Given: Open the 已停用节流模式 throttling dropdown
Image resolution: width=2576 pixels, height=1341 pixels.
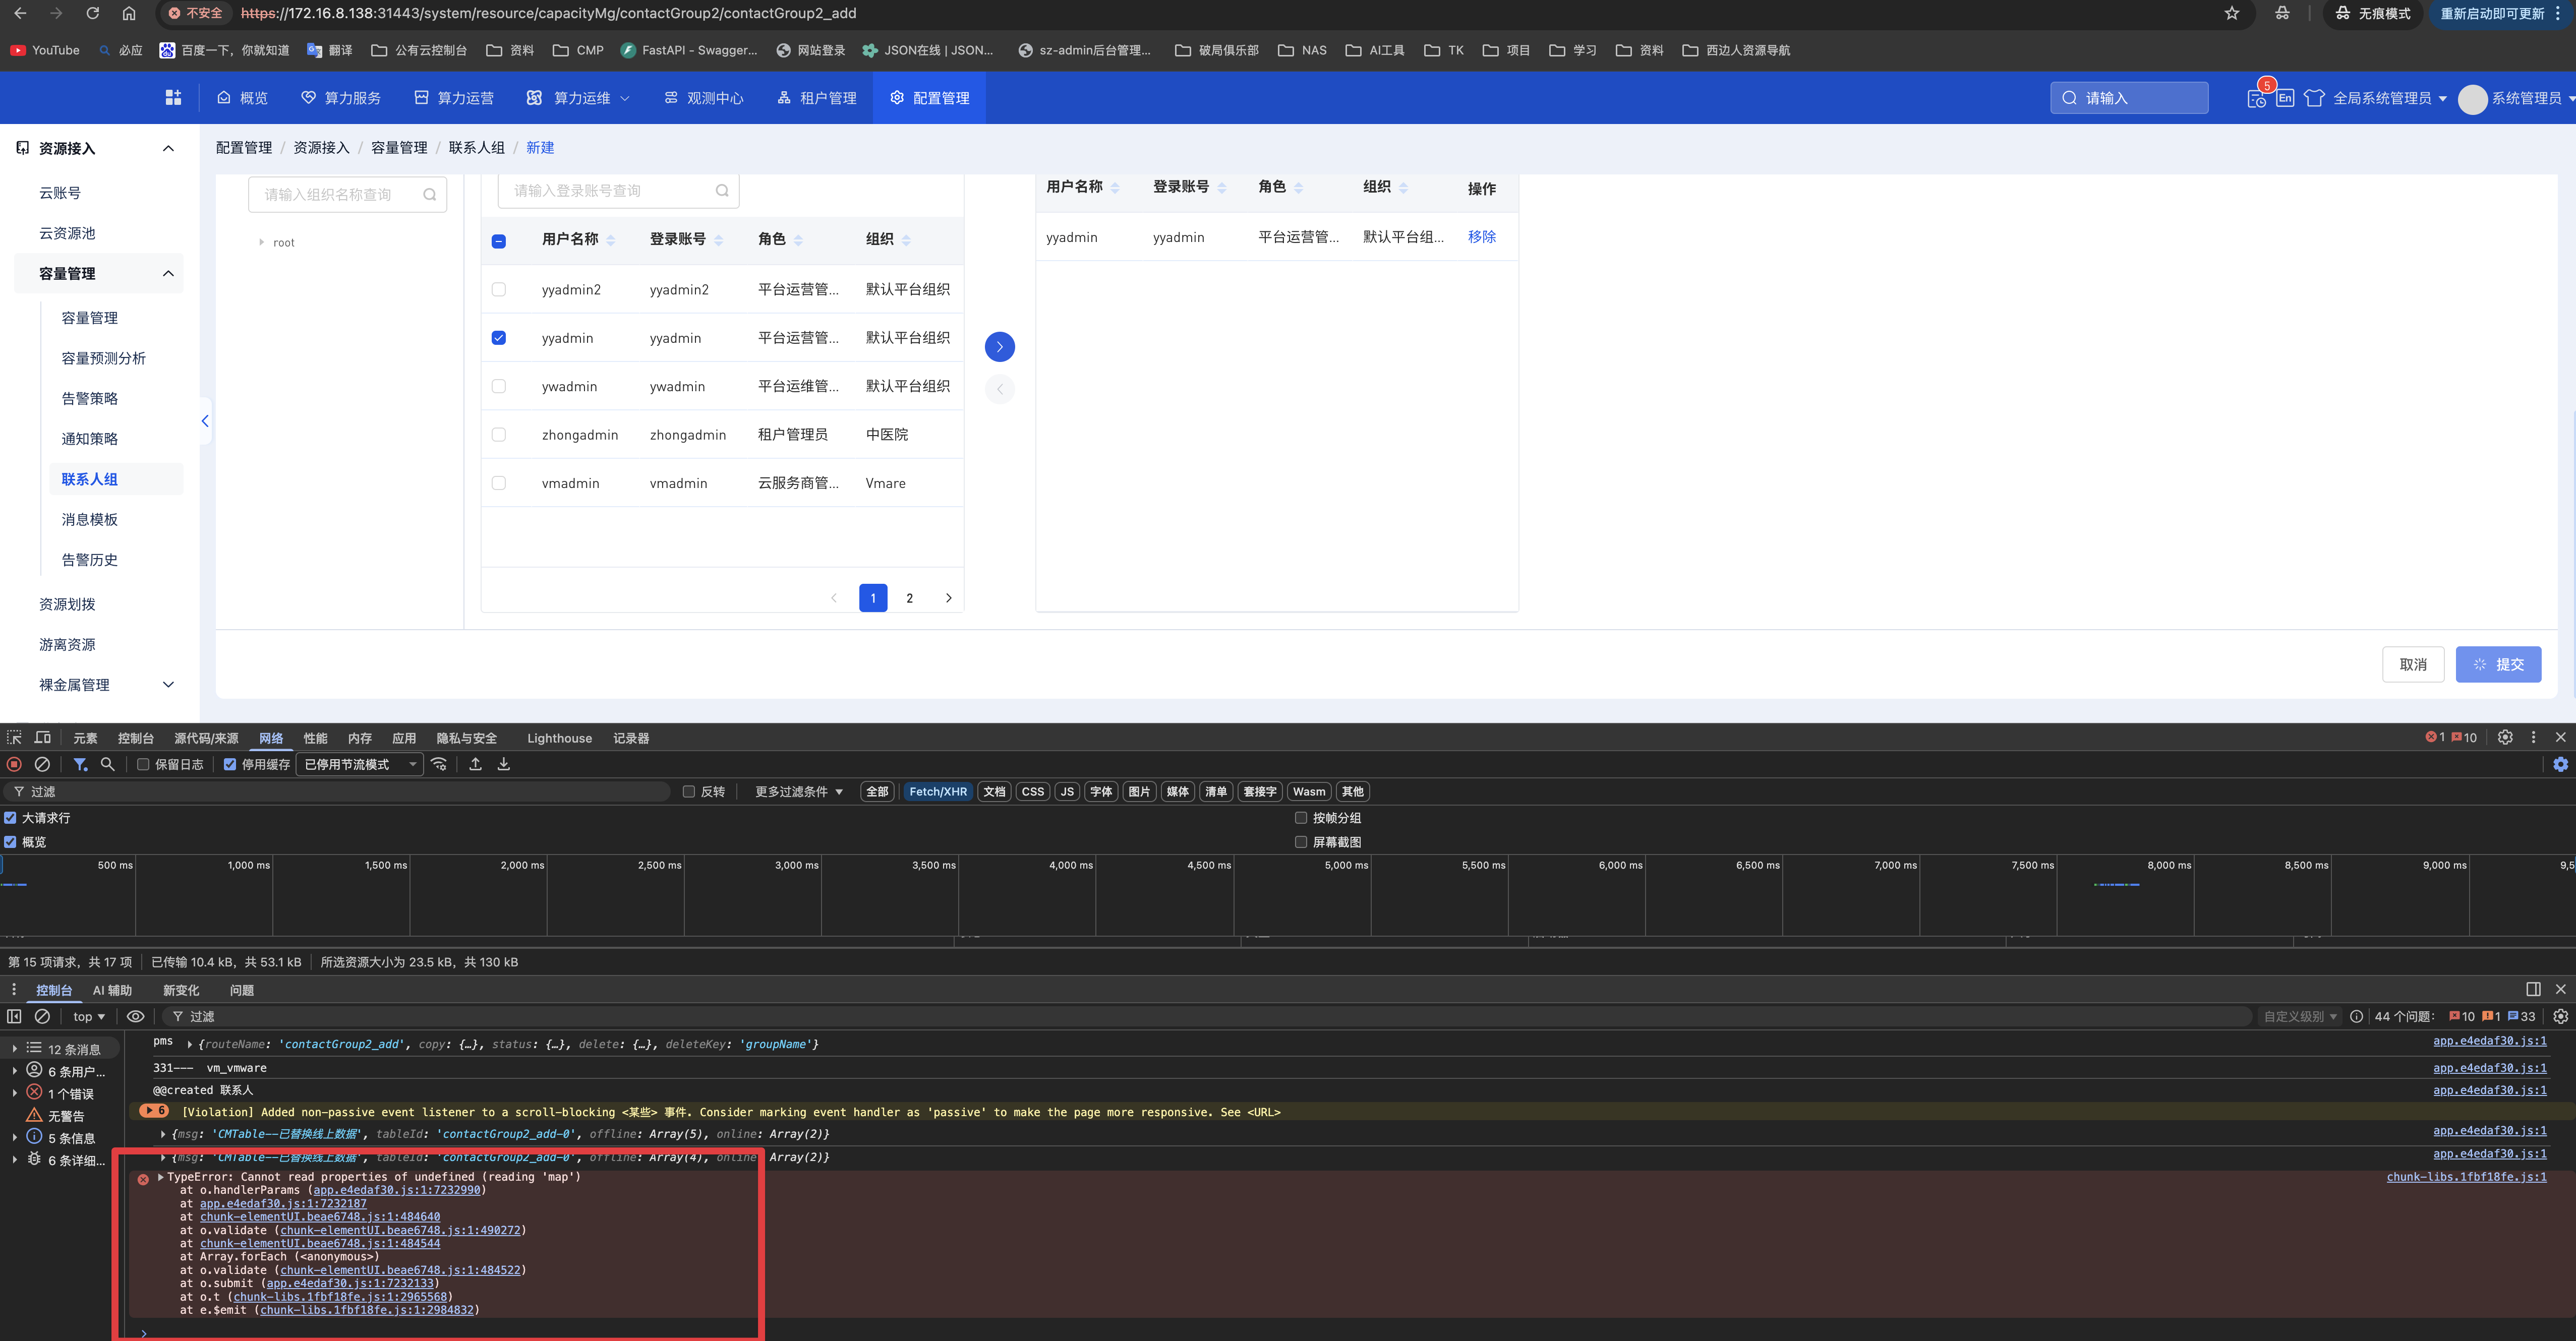Looking at the screenshot, I should (359, 764).
